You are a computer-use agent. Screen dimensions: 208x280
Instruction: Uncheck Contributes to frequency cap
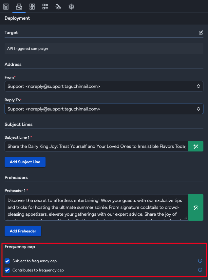coord(7,270)
